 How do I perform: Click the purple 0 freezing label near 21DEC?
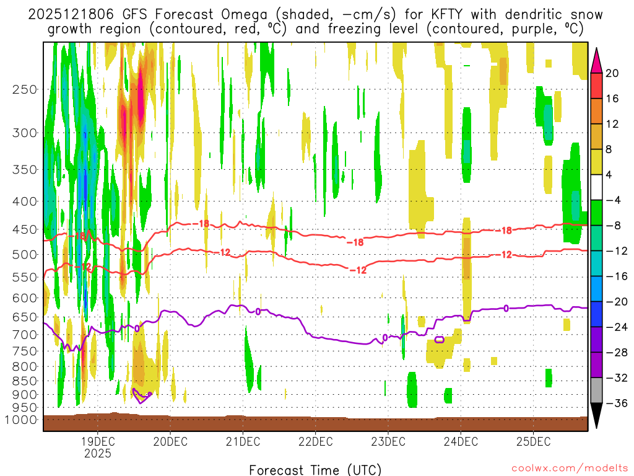(258, 312)
